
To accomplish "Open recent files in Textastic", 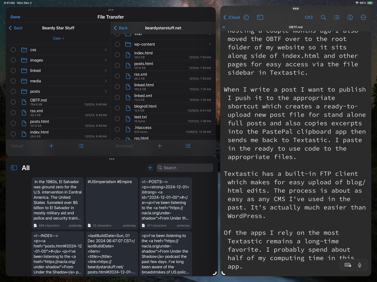I will pyautogui.click(x=246, y=17).
